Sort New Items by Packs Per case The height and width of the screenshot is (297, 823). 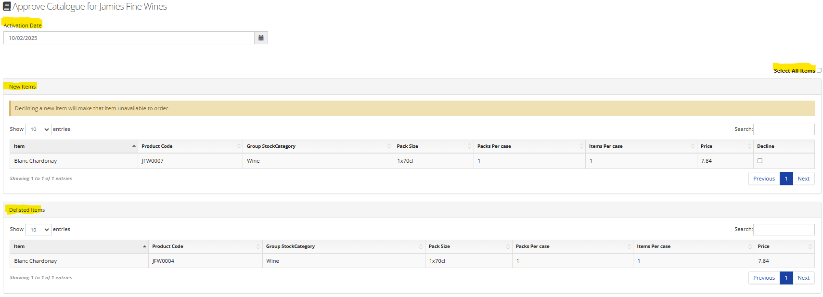[529, 146]
